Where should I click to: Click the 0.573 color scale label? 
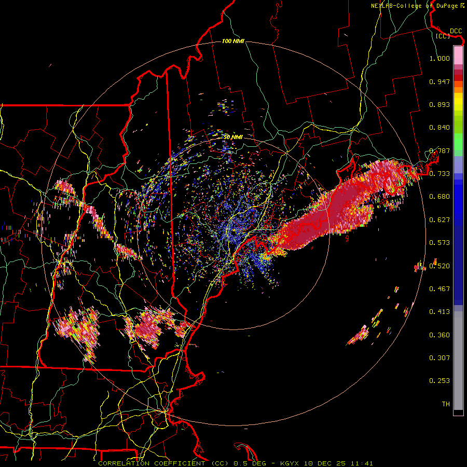(x=439, y=243)
